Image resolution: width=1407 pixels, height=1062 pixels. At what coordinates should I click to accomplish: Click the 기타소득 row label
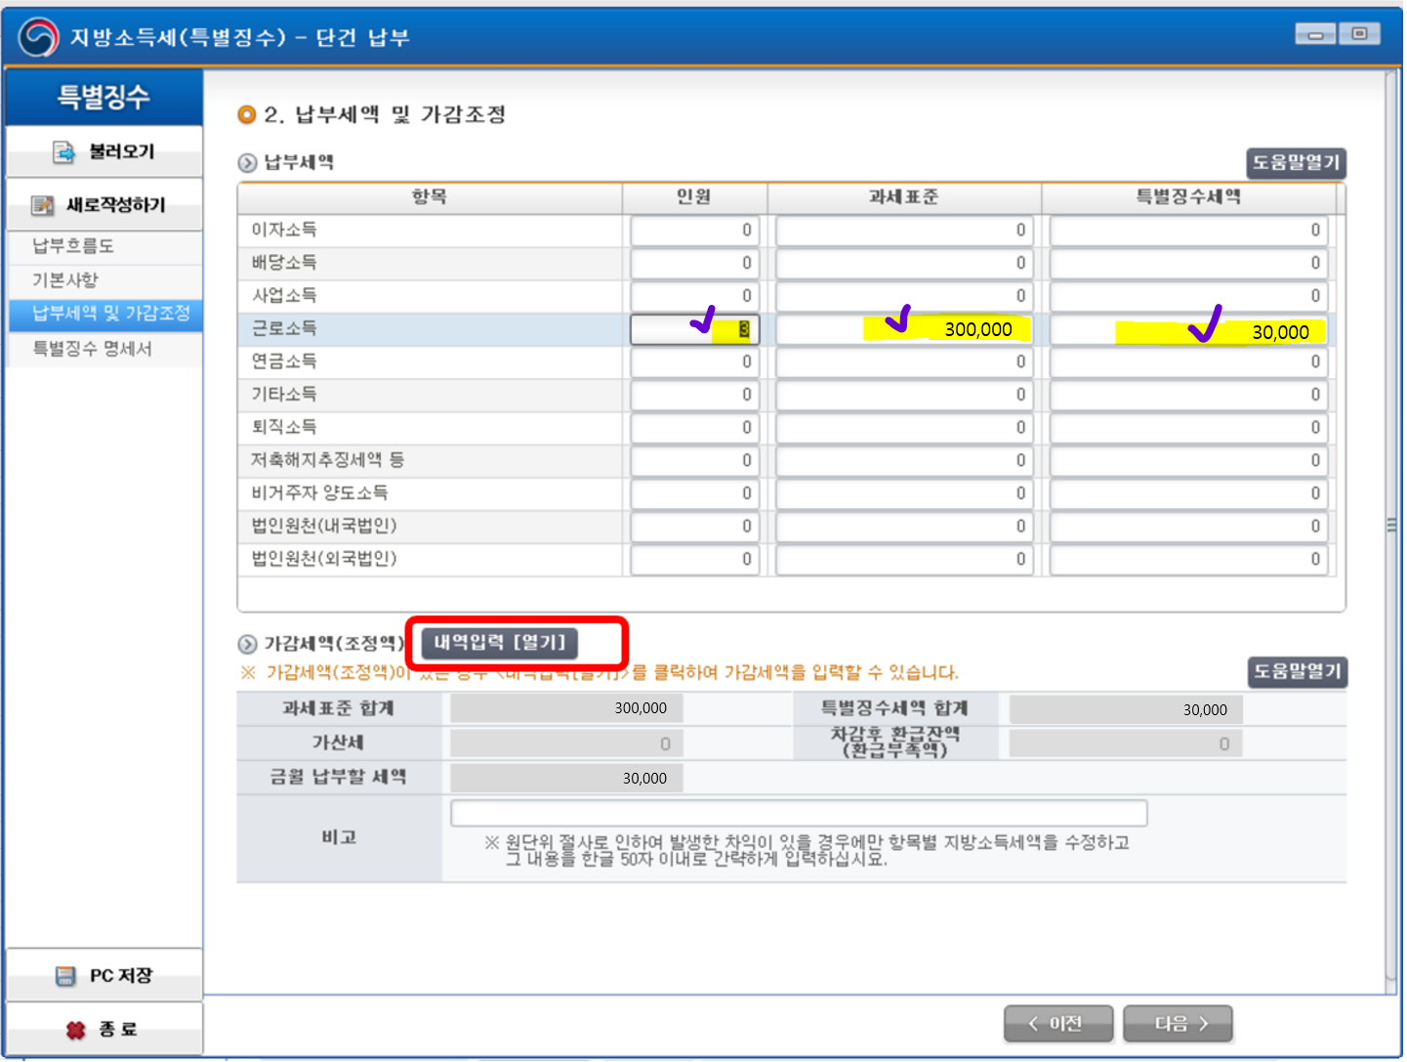coord(284,395)
